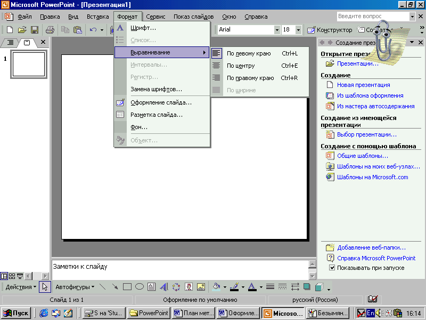Image resolution: width=426 pixels, height=320 pixels.
Task: Open Fill Color dropdown arrow
Action: [225, 287]
